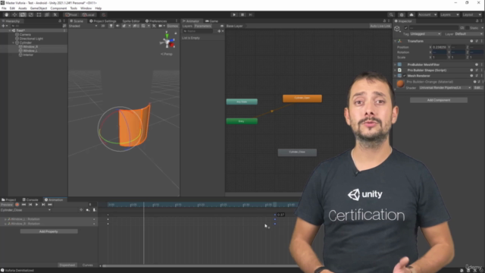The height and width of the screenshot is (273, 485).
Task: Toggle the Mesh Renderer enabled checkbox
Action: coord(404,76)
